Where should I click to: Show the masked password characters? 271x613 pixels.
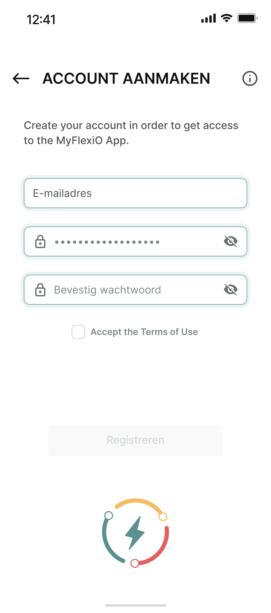pos(230,241)
